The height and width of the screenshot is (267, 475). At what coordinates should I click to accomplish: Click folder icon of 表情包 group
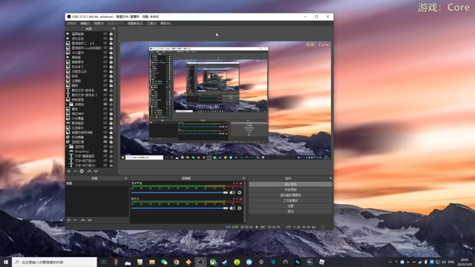tap(71, 104)
